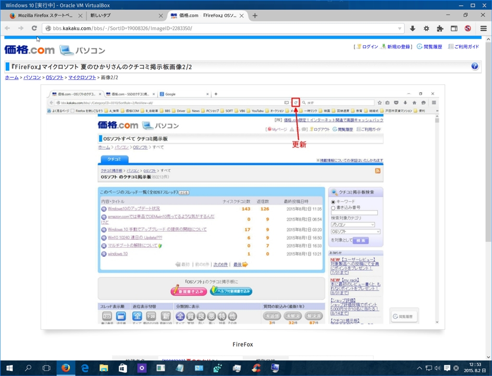Click the '画像2/2' breadcrumb text
This screenshot has height=376, width=492.
click(110, 77)
